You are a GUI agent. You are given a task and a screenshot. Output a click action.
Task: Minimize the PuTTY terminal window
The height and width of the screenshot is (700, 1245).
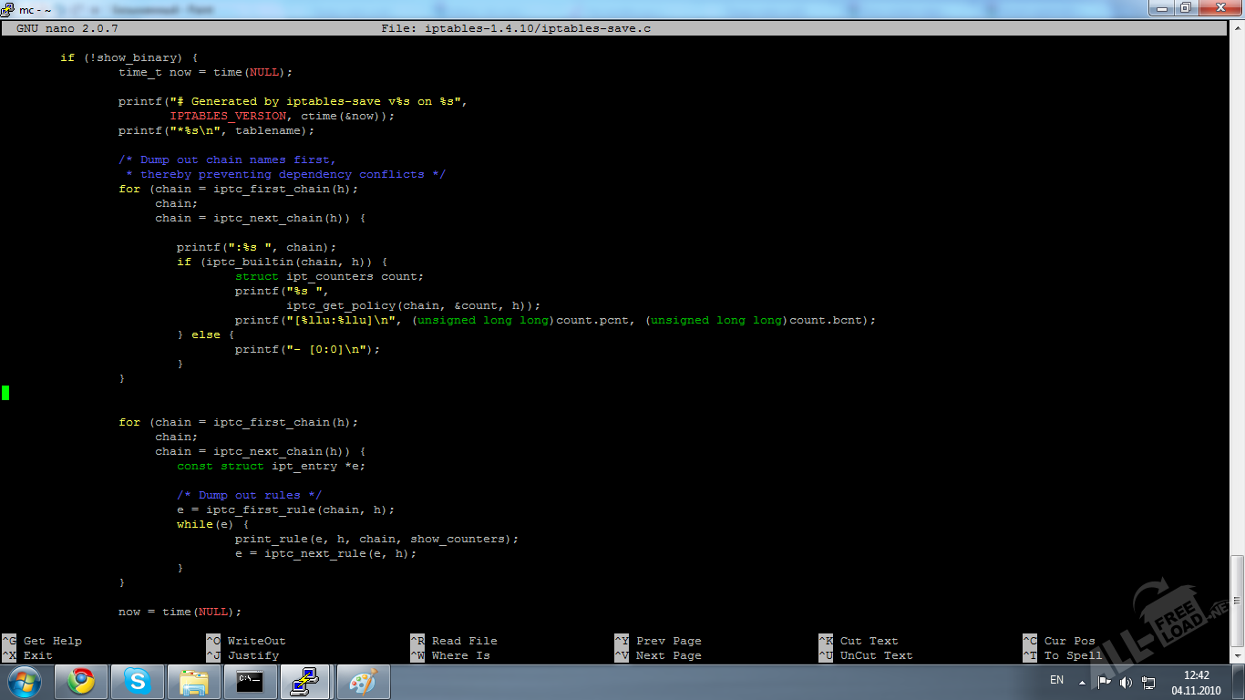[1161, 8]
